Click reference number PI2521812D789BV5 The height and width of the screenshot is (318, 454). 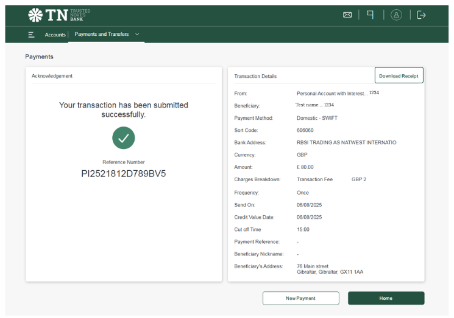(124, 174)
